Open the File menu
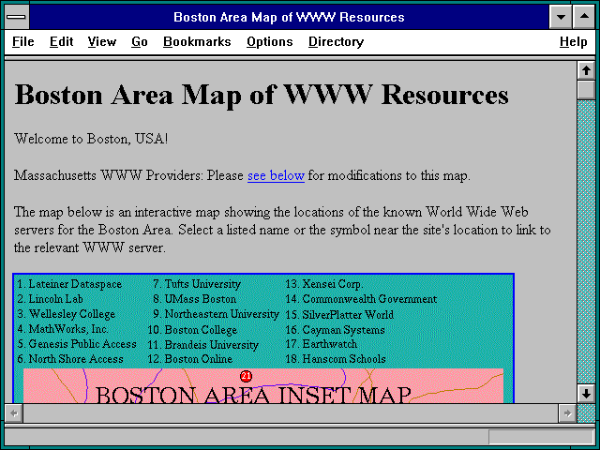The width and height of the screenshot is (600, 450). coord(22,41)
